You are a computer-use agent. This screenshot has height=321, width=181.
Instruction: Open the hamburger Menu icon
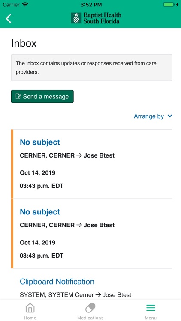(x=151, y=308)
